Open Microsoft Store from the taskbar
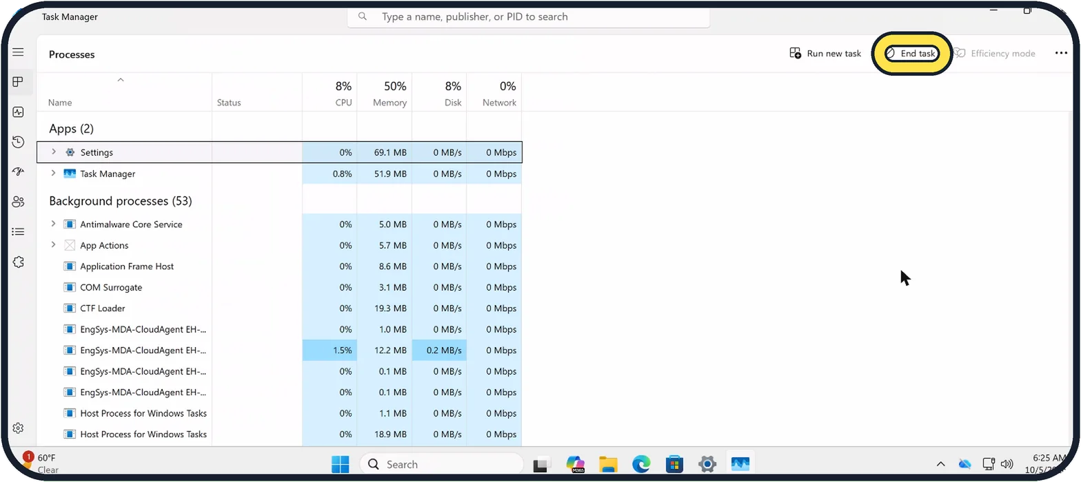 click(x=674, y=464)
